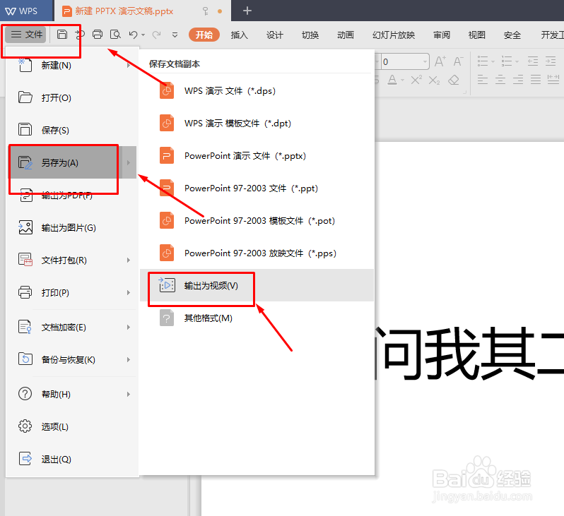Click the align left paragraph icon
Image resolution: width=564 pixels, height=516 pixels.
click(483, 80)
